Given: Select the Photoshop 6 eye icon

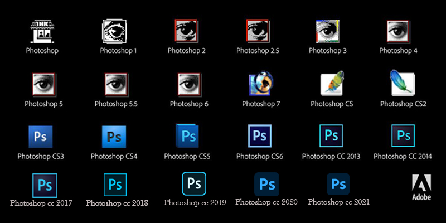Looking at the screenshot, I should point(190,85).
